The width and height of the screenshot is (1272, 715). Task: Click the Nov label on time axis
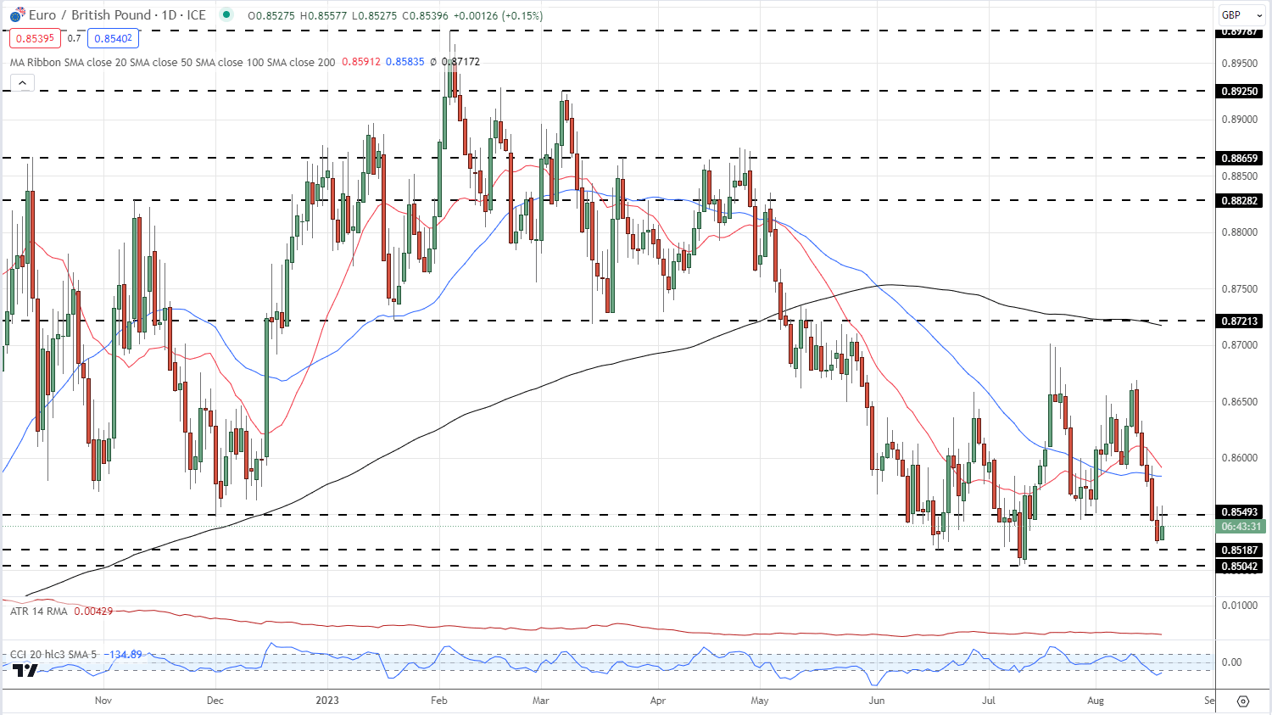pyautogui.click(x=103, y=701)
